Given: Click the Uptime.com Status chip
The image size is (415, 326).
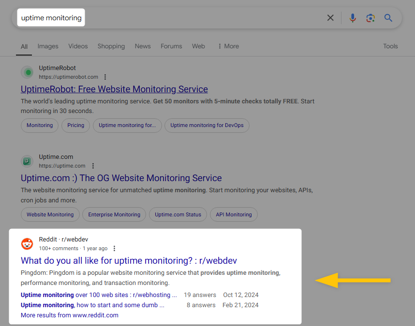Looking at the screenshot, I should point(178,214).
